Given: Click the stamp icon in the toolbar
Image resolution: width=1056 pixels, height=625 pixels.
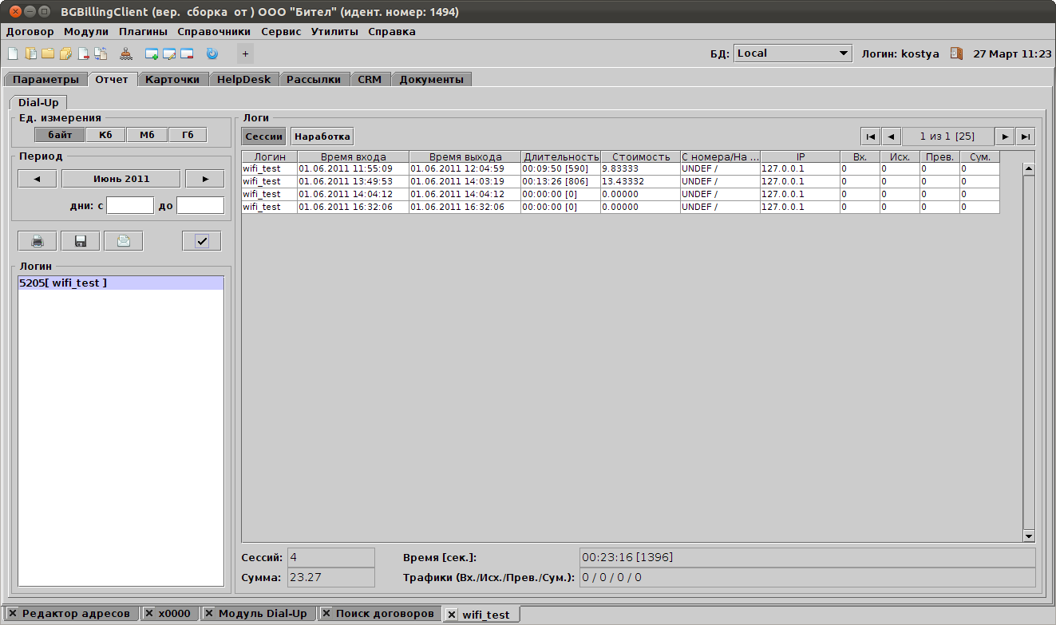Looking at the screenshot, I should pyautogui.click(x=126, y=54).
